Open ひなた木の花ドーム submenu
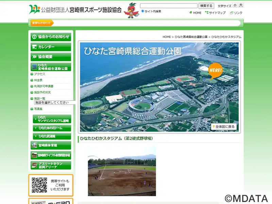This screenshot has width=272, height=204. pos(52,128)
